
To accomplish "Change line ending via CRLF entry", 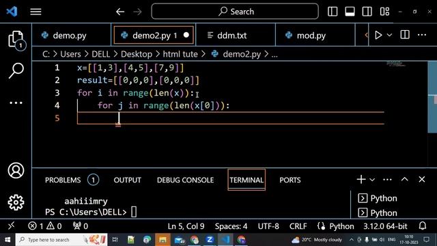I will (298, 226).
